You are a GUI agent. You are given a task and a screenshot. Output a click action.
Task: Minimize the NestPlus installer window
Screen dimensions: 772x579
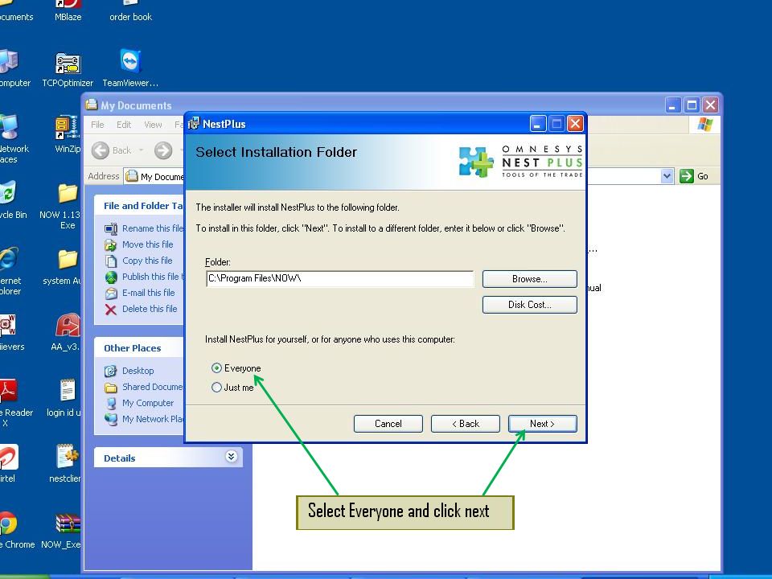click(538, 124)
